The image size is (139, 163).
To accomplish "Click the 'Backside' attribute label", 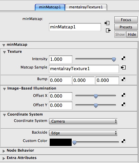I will 40,132.
